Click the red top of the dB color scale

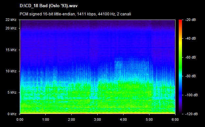point(180,21)
